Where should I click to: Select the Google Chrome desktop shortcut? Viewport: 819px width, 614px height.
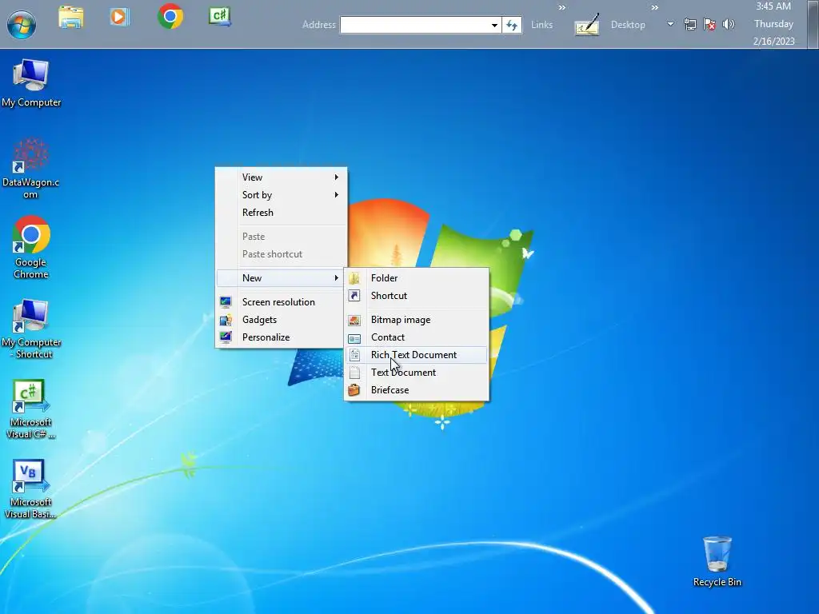[31, 248]
